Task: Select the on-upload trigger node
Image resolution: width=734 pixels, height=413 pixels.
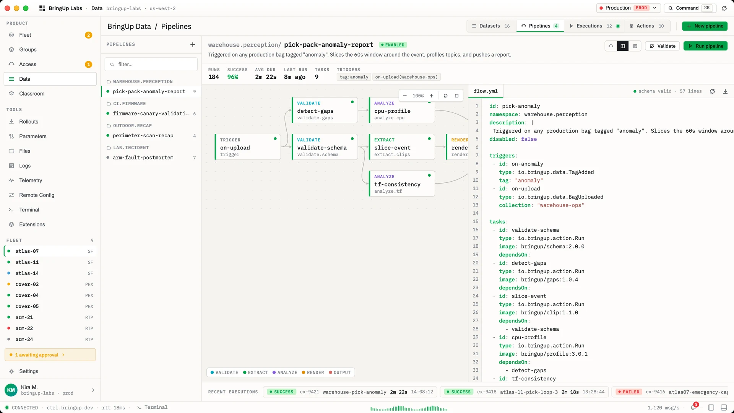Action: (x=248, y=147)
